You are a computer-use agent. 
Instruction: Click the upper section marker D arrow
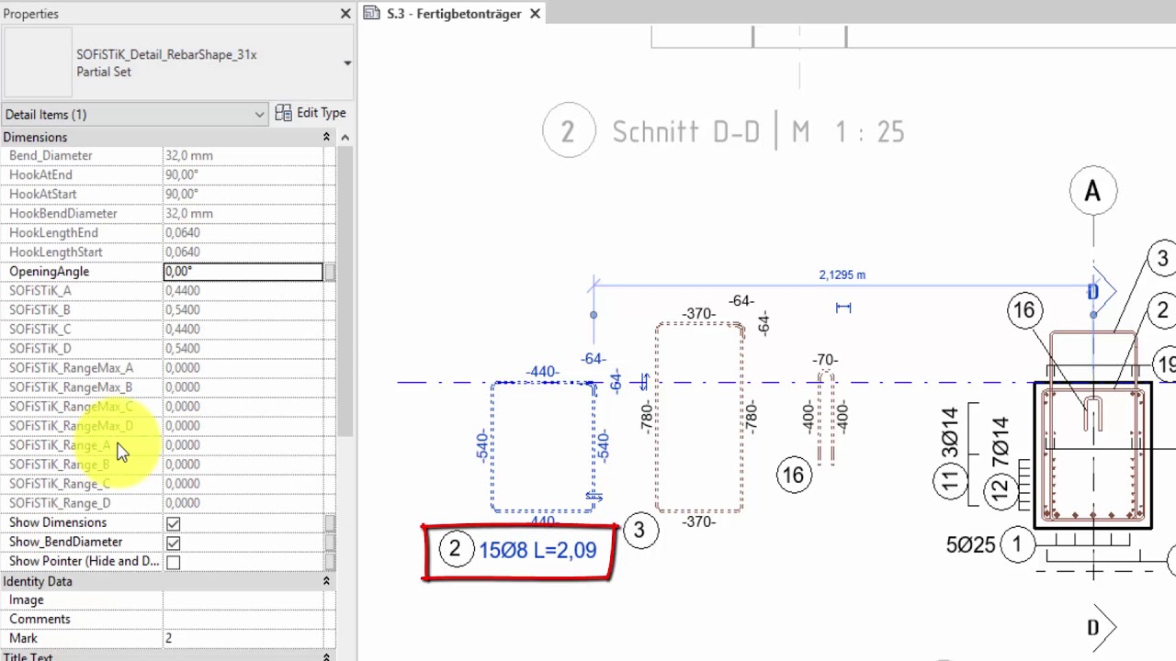click(1101, 292)
